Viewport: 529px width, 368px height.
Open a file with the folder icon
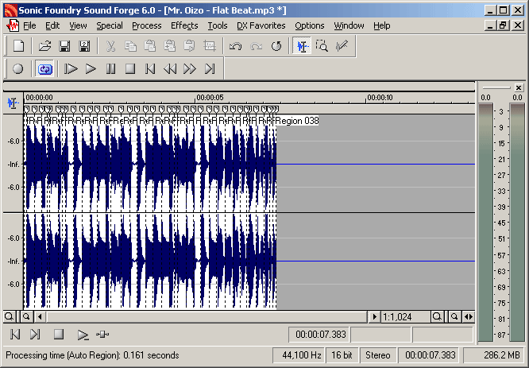coord(44,46)
